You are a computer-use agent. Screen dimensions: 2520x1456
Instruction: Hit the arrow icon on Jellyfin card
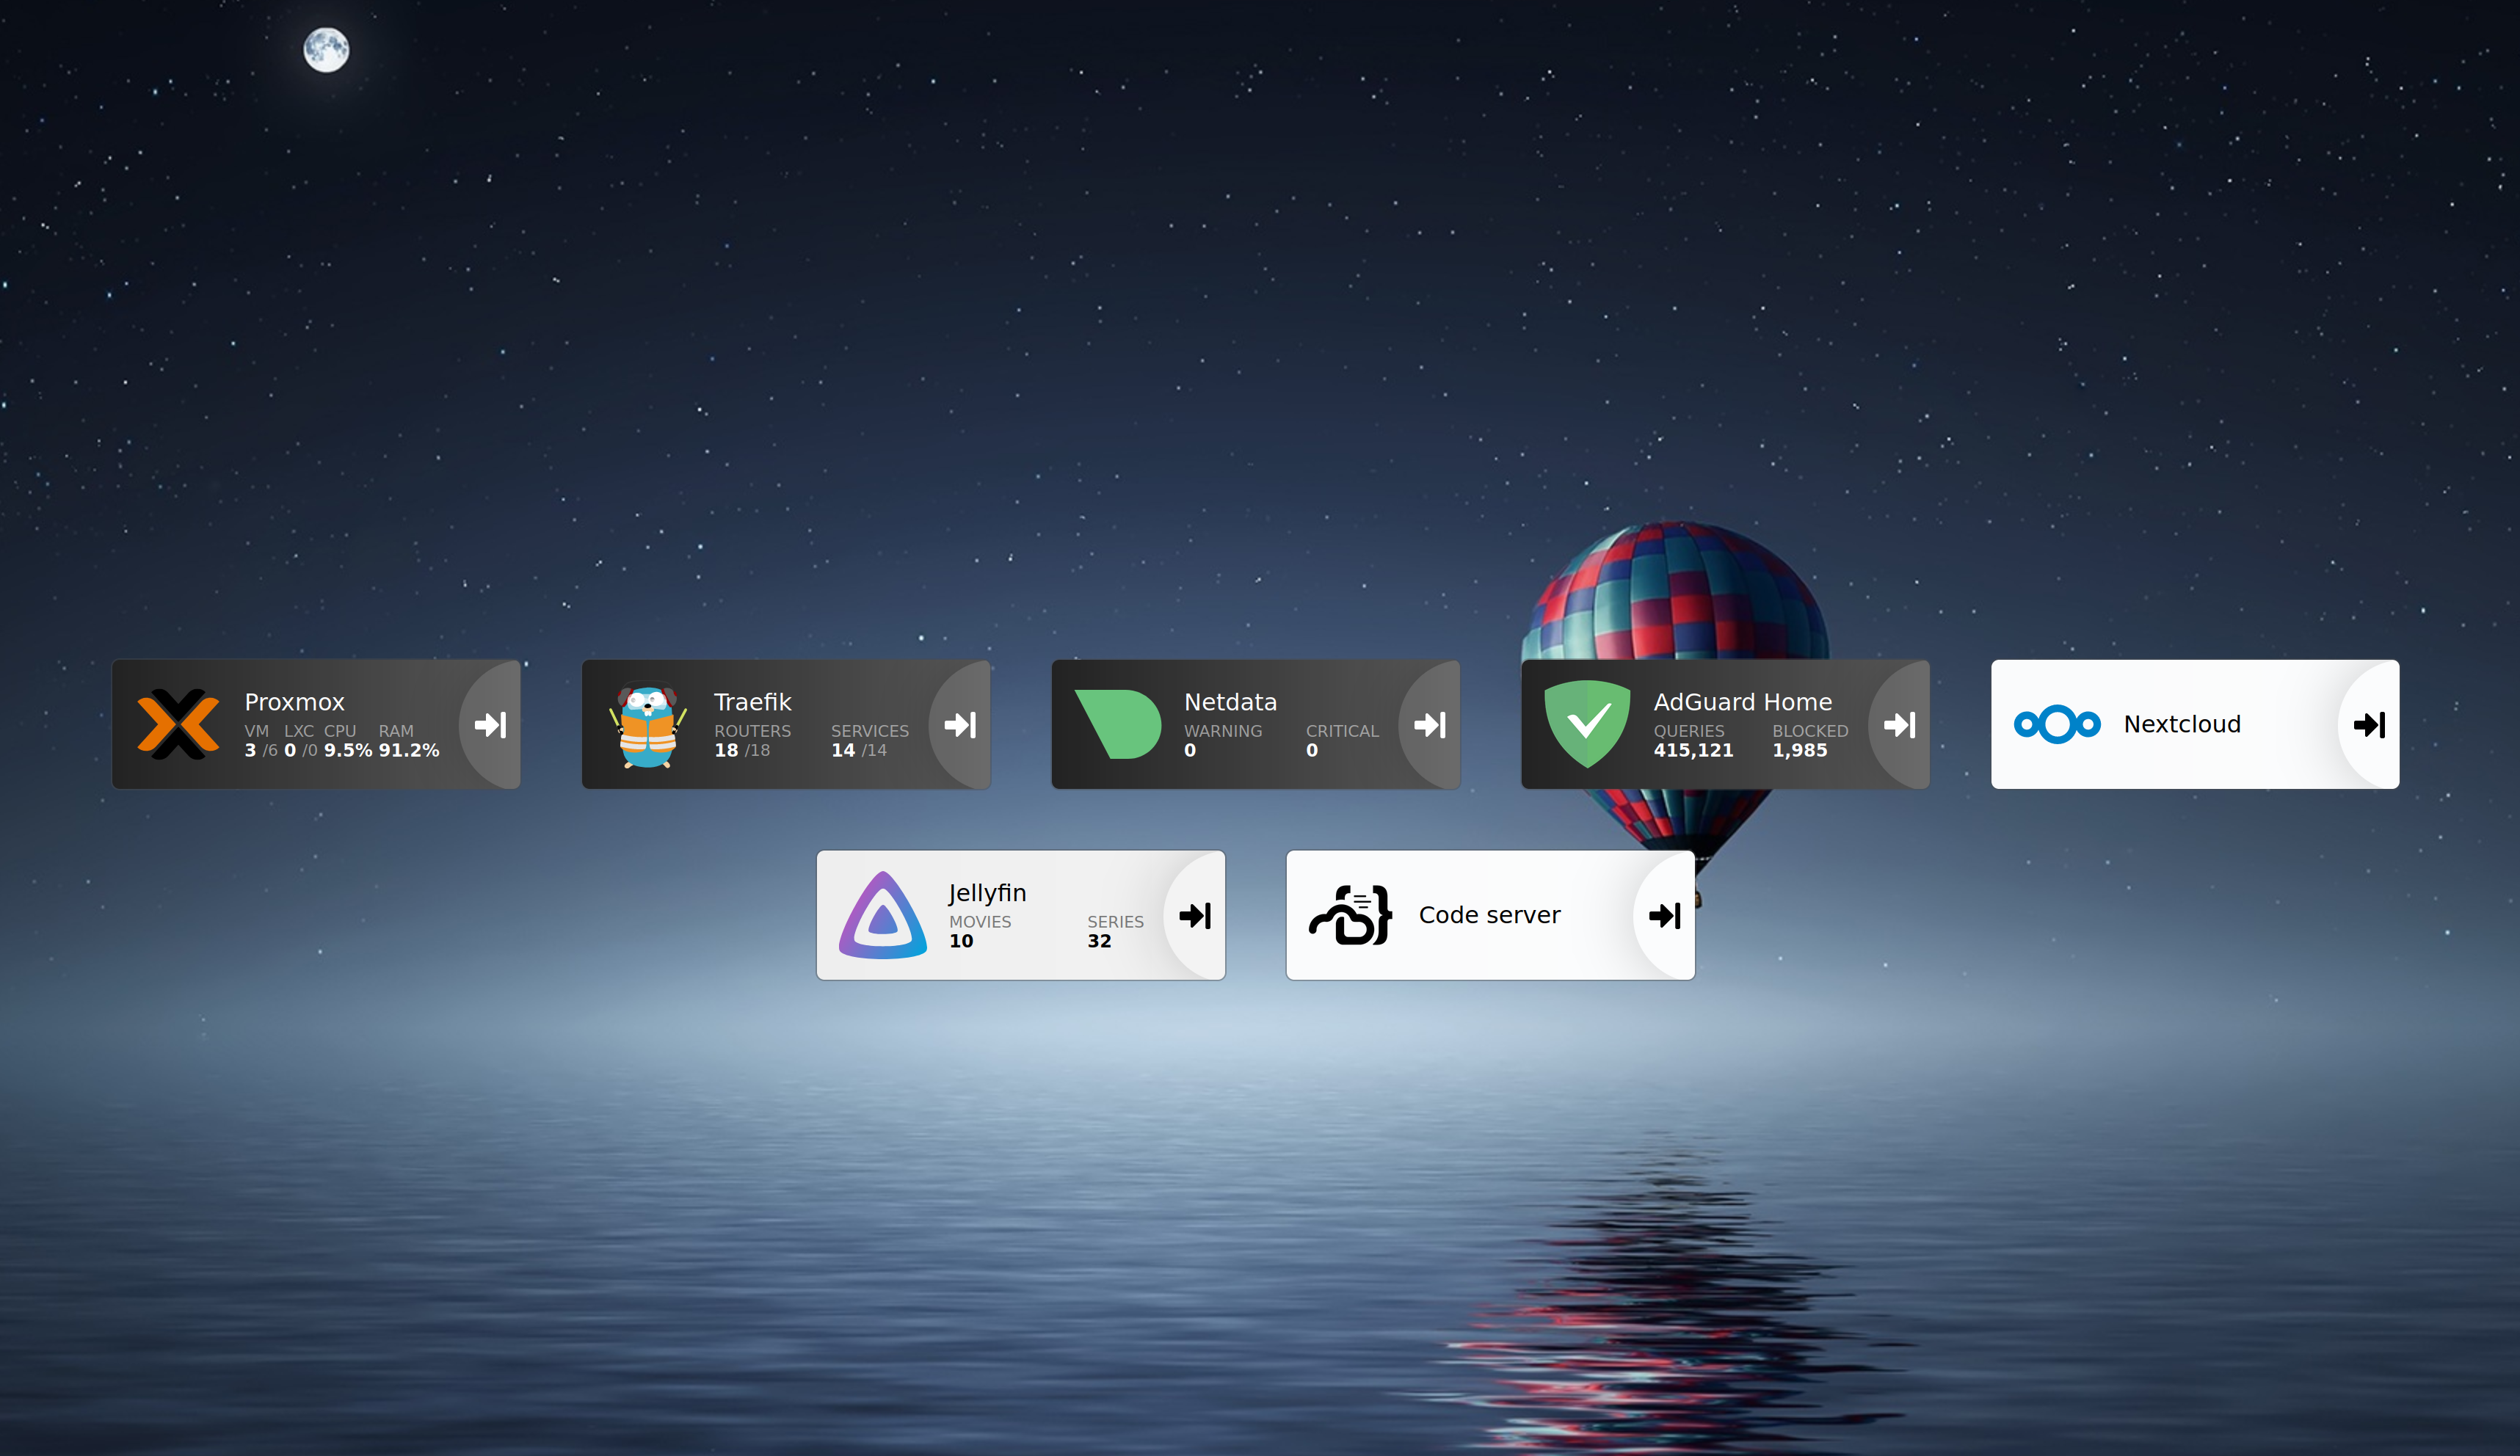tap(1195, 915)
